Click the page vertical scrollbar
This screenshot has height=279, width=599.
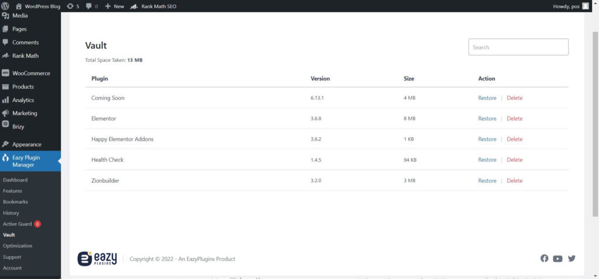click(595, 124)
